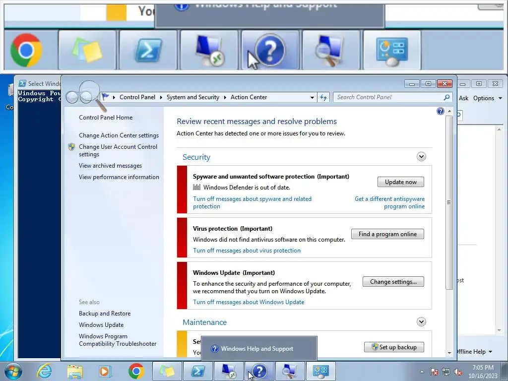Open Offline Help dropdown in Help window
Viewport: 508px width, 381px height.
tap(474, 352)
